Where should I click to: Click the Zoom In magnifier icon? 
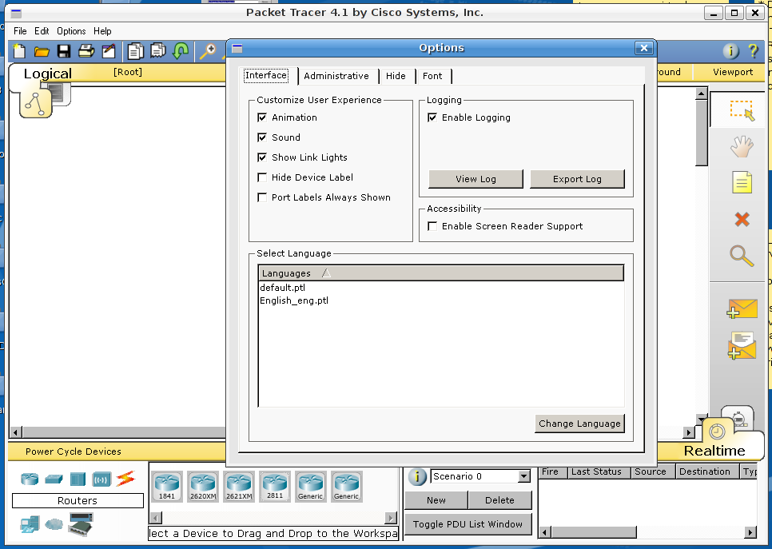[208, 50]
